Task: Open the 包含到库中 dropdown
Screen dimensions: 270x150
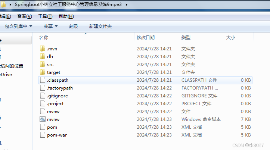Action: tap(18, 26)
